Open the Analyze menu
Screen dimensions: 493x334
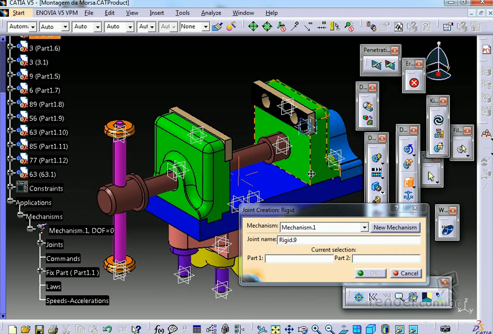click(x=211, y=13)
